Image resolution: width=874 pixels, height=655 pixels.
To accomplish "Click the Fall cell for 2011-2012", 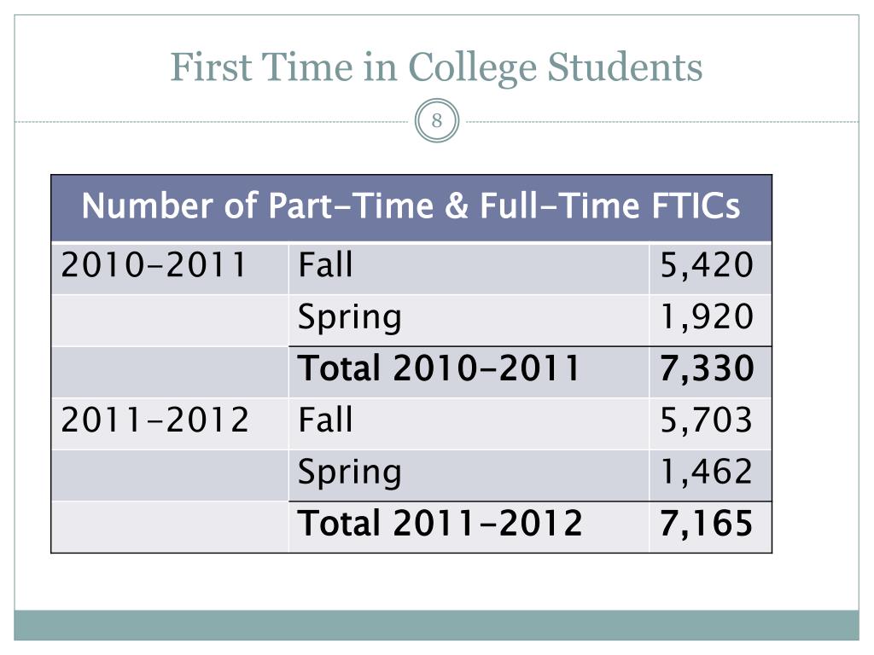I will point(469,423).
